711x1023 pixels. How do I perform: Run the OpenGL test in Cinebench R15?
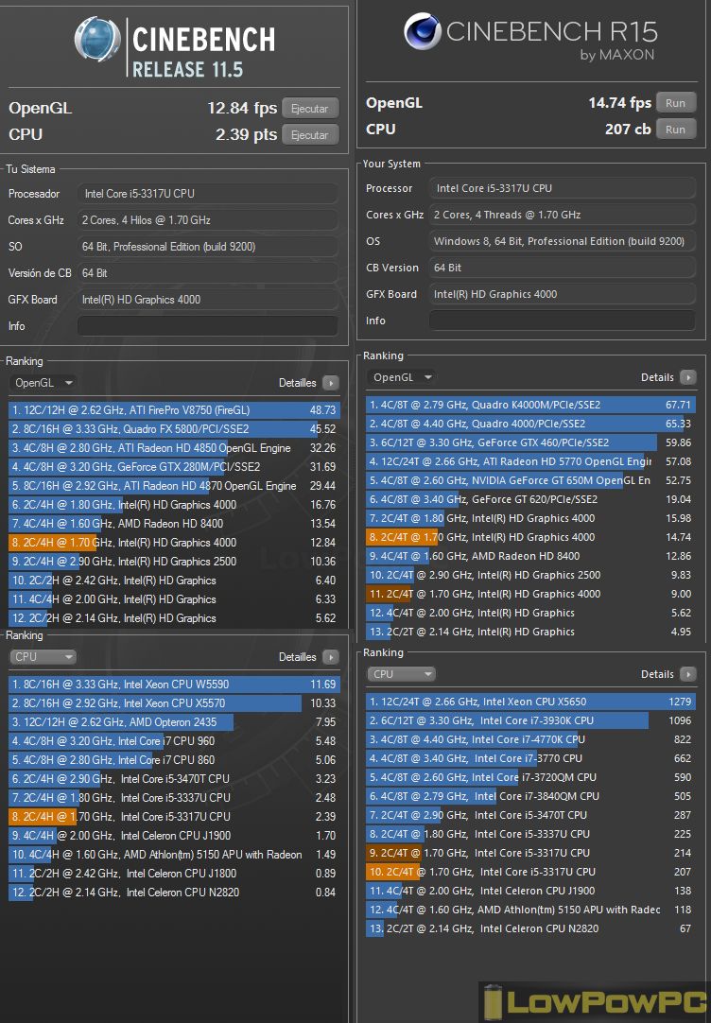point(676,103)
